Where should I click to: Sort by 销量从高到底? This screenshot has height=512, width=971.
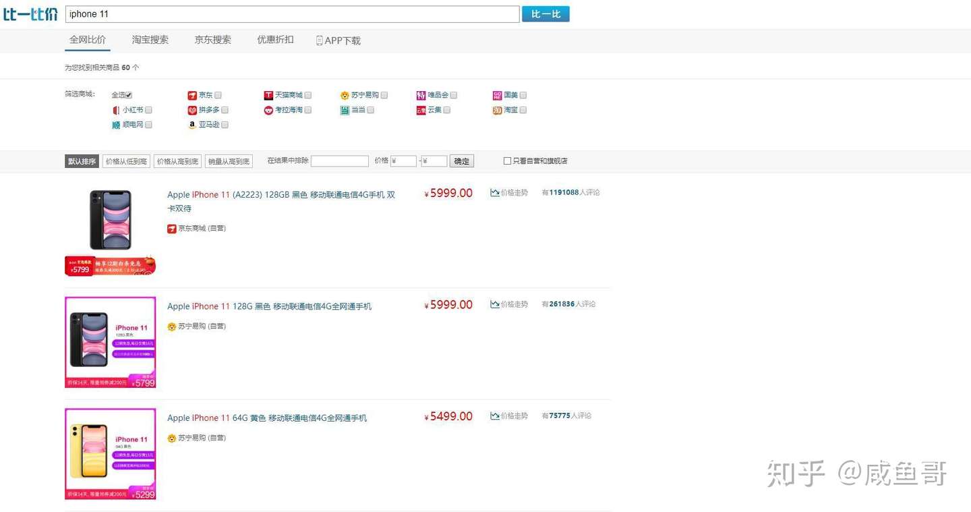(x=229, y=161)
